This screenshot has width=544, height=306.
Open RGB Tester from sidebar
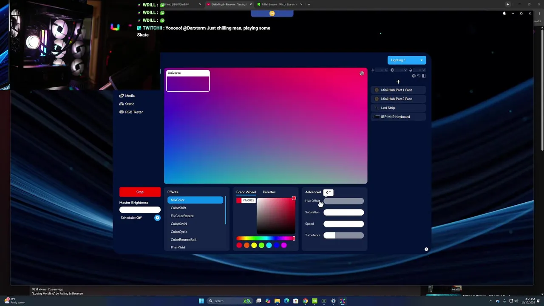click(x=131, y=112)
